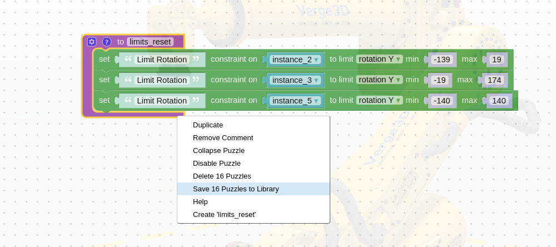Click the gear mutator icon on limits_reset
The width and height of the screenshot is (556, 247).
click(92, 42)
